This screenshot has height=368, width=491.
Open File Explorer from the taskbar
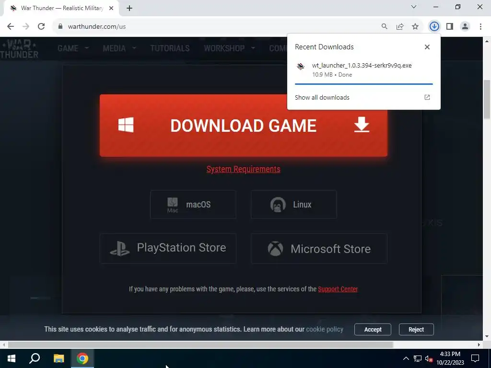tap(58, 358)
